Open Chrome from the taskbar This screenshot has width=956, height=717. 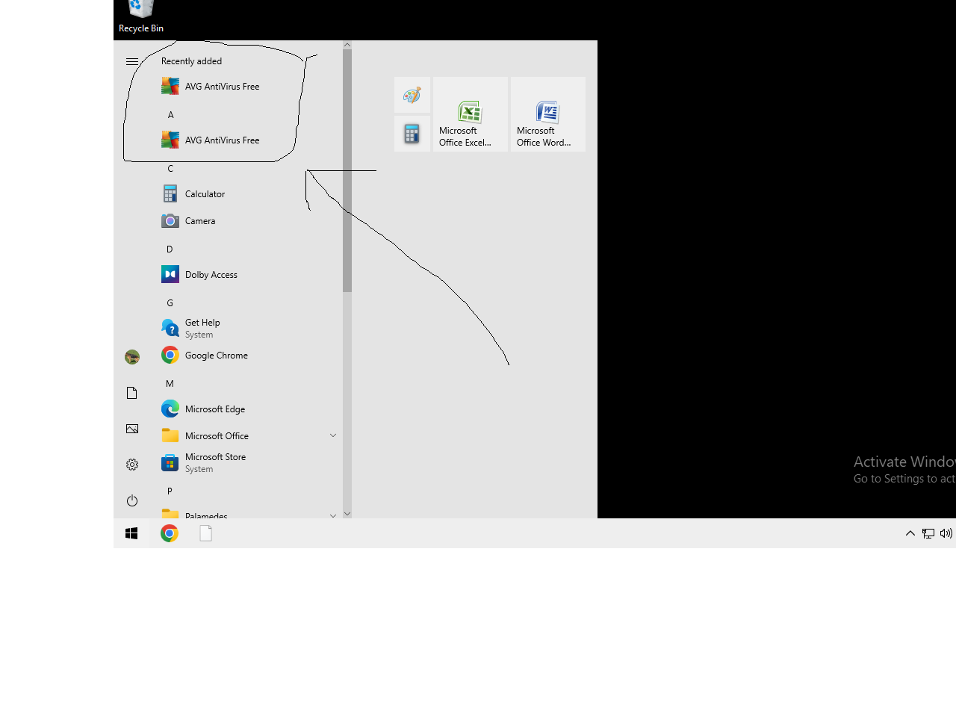click(170, 533)
